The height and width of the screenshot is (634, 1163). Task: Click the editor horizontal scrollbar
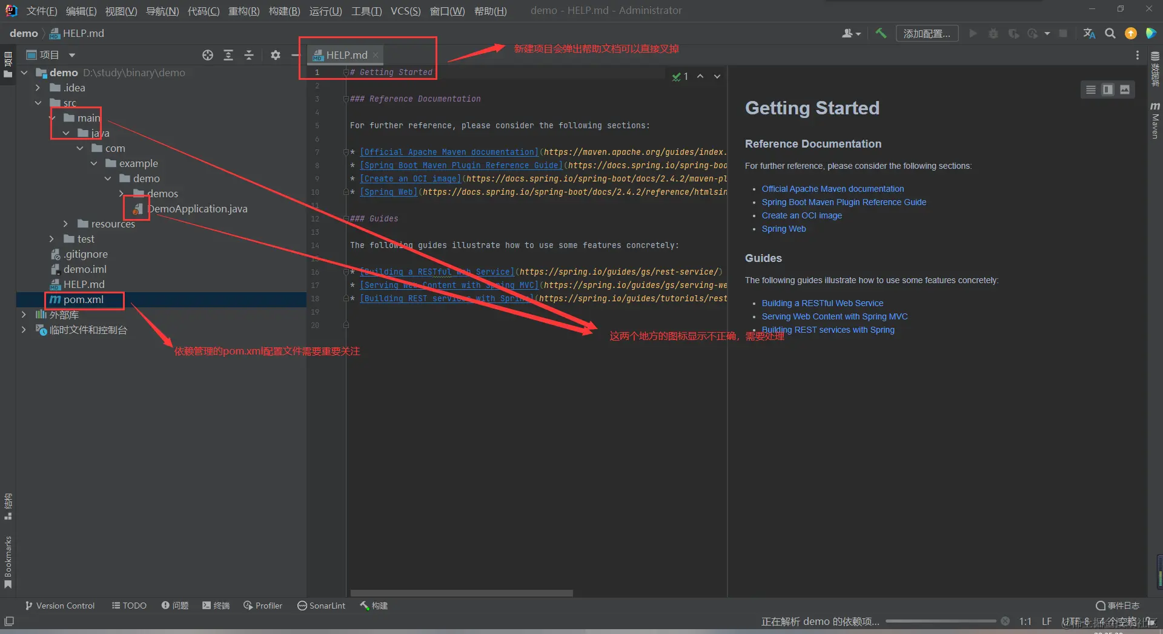(462, 593)
